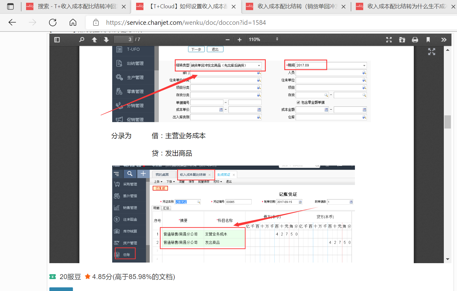This screenshot has width=457, height=291.
Task: Click the text 贷：发出商品
Action: tap(172, 153)
